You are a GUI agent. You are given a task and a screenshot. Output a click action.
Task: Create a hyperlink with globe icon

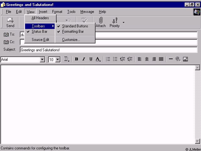(178, 59)
